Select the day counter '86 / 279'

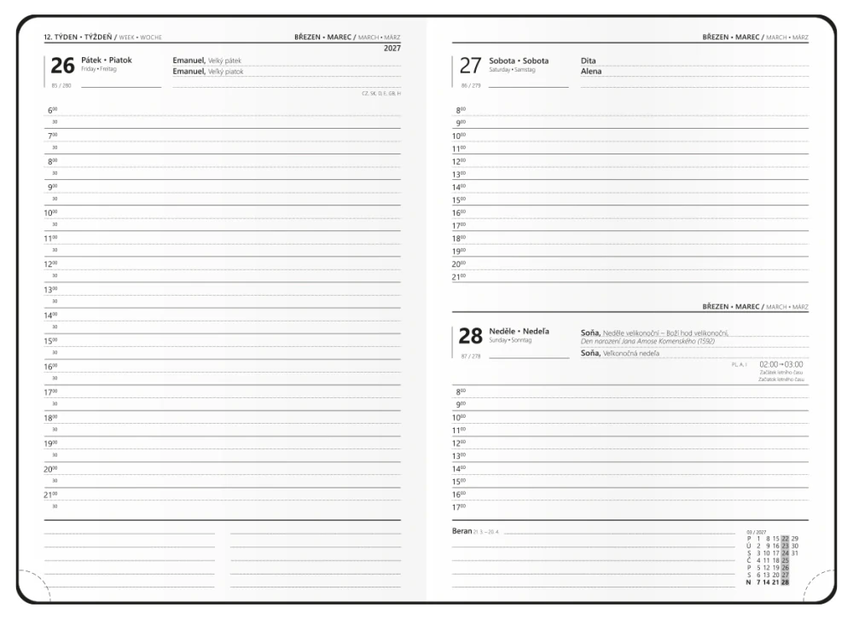(x=471, y=85)
